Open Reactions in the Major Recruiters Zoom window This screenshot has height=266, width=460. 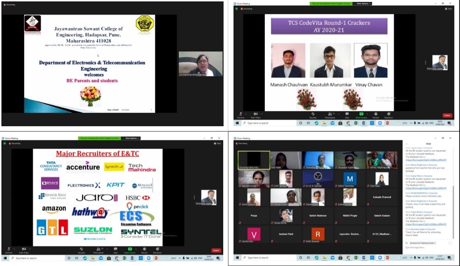tap(157, 250)
